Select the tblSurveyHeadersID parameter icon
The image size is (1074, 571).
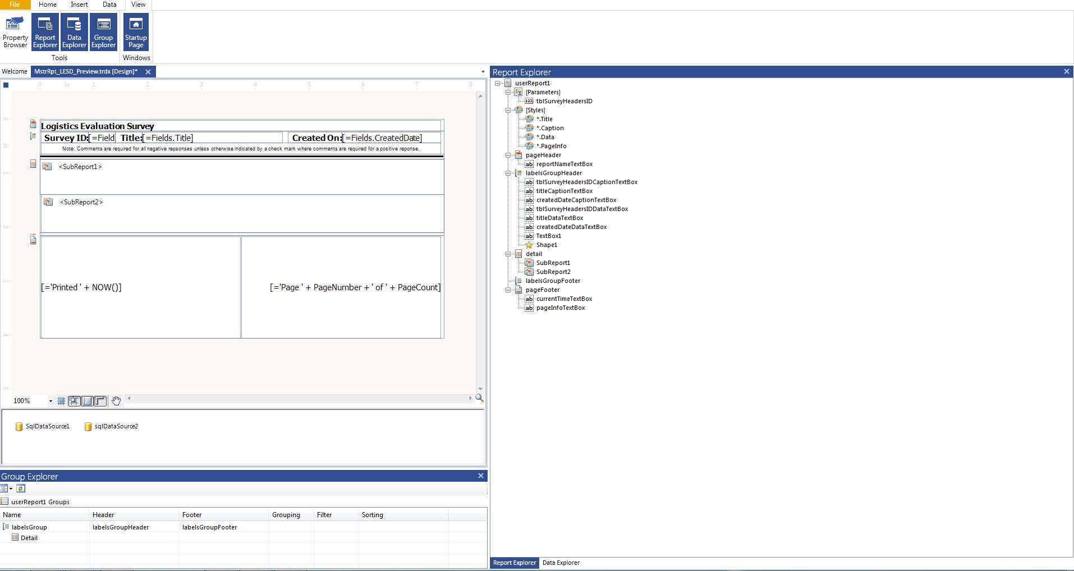(x=529, y=101)
